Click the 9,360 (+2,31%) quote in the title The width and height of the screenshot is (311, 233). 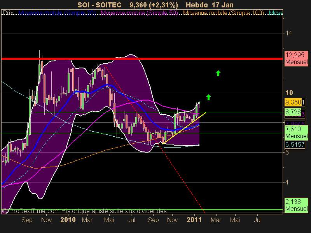point(154,5)
